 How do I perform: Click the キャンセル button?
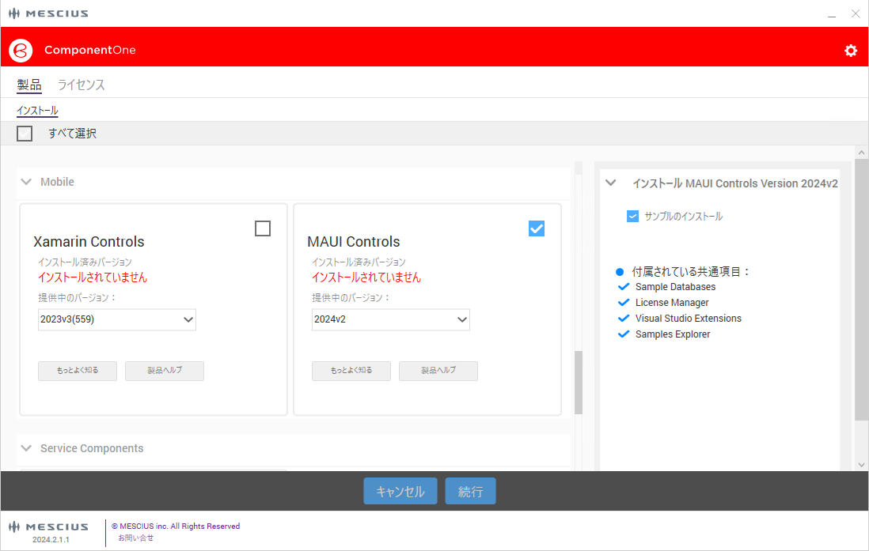(x=400, y=491)
